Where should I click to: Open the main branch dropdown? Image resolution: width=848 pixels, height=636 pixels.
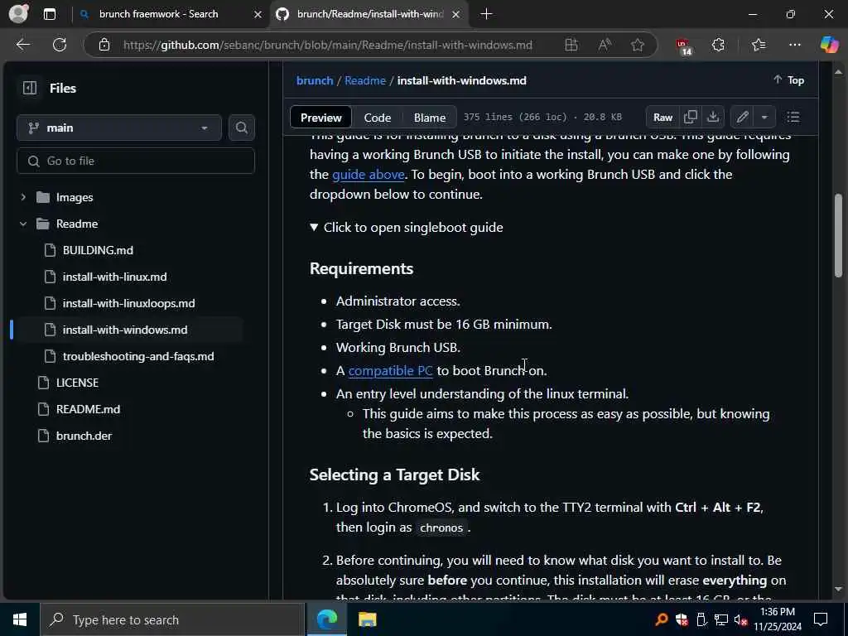tap(119, 128)
